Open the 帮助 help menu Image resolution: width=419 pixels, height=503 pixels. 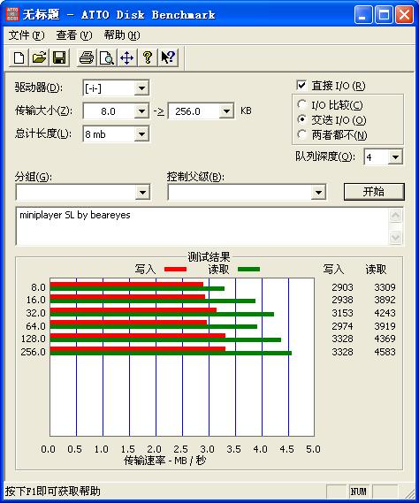pyautogui.click(x=122, y=35)
